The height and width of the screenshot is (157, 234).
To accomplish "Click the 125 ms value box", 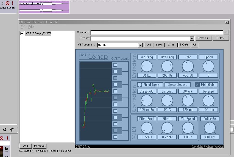I will point(188,110).
